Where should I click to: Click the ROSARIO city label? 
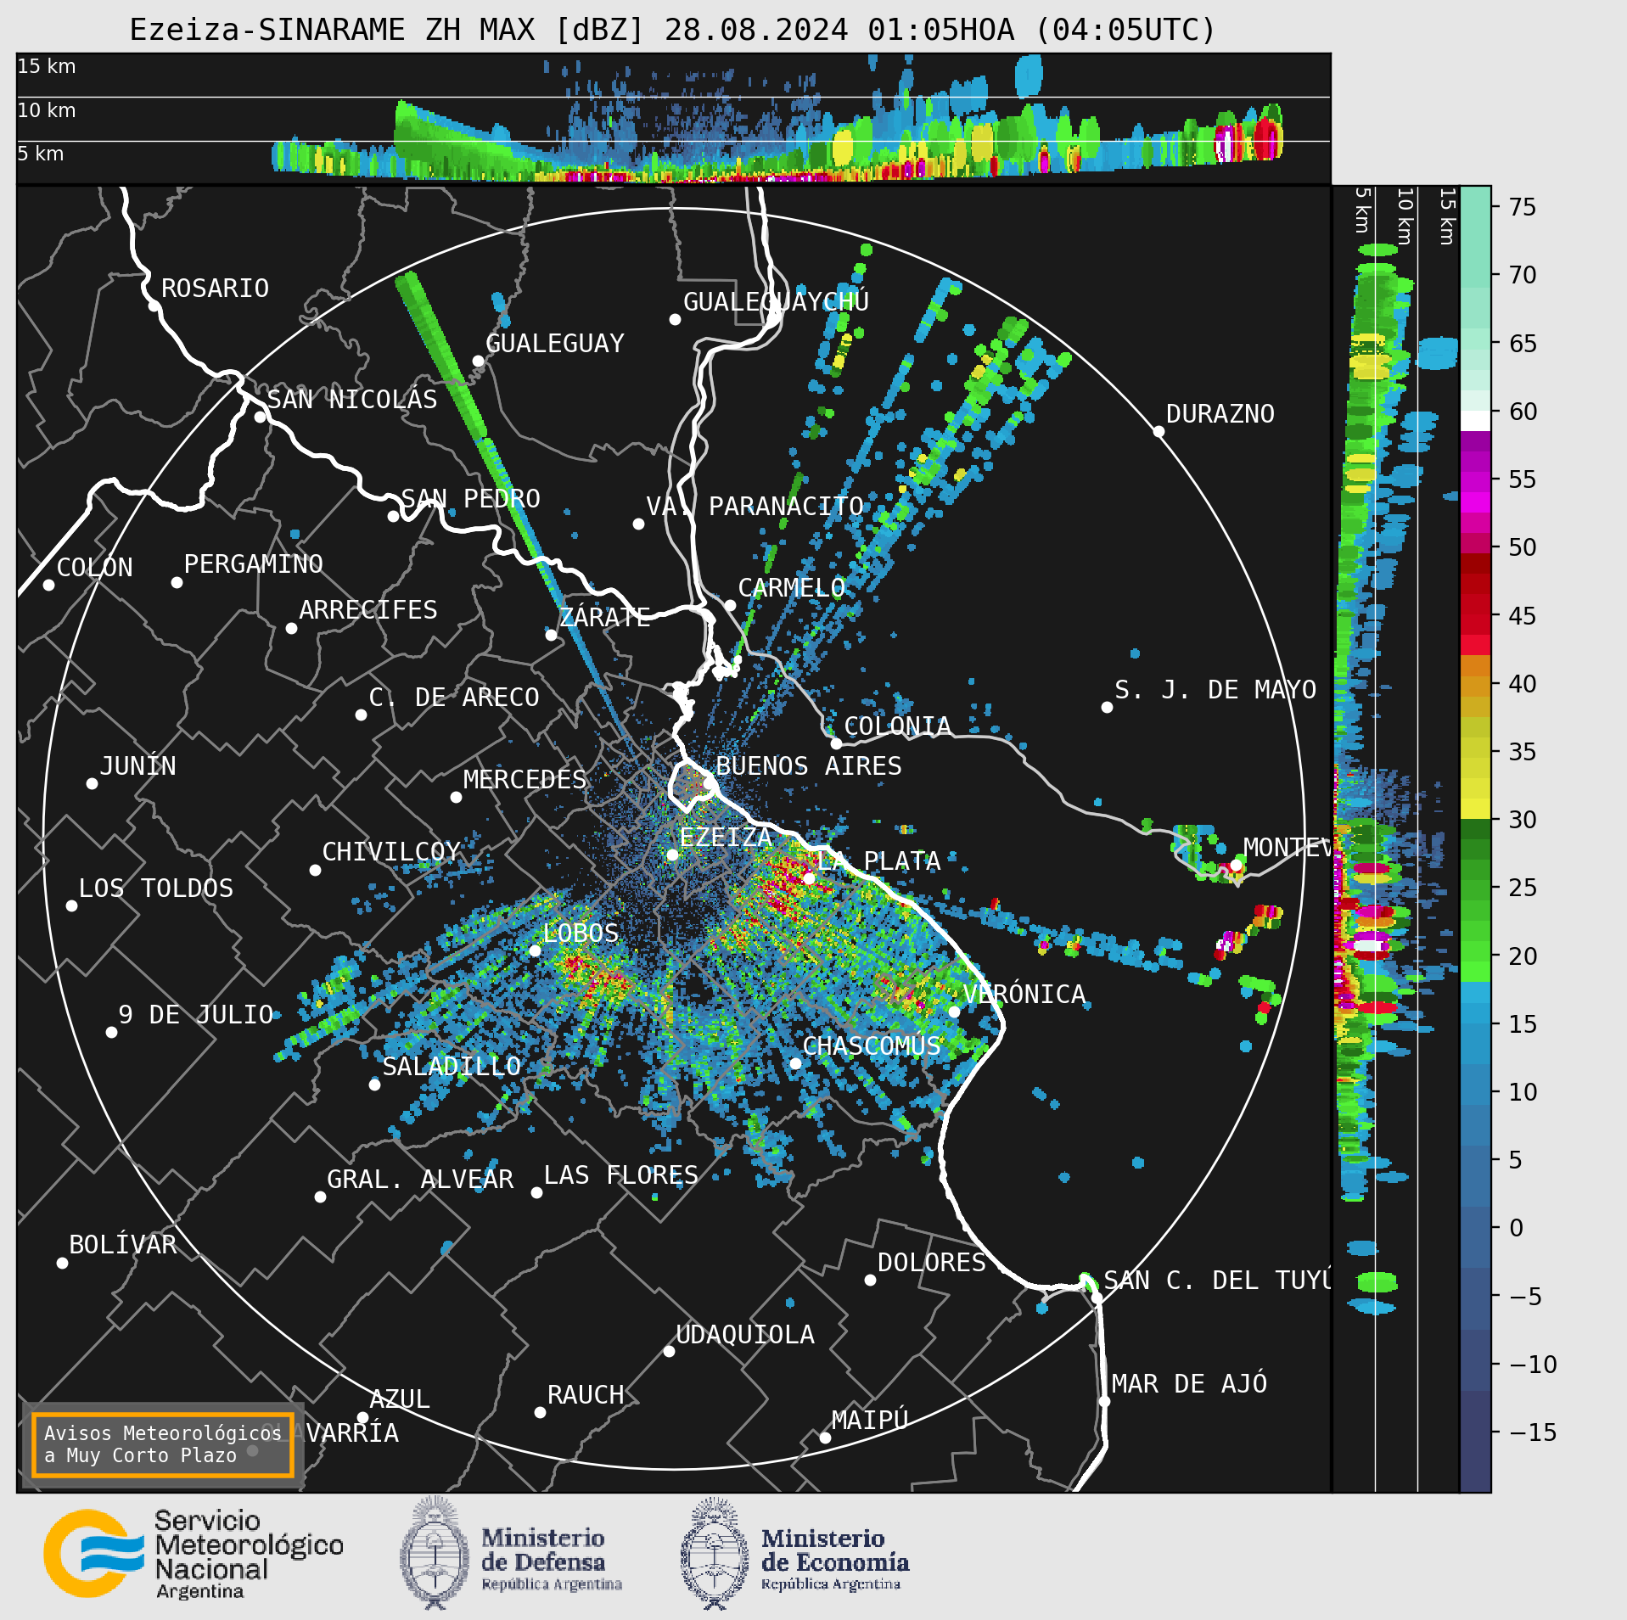(x=216, y=289)
